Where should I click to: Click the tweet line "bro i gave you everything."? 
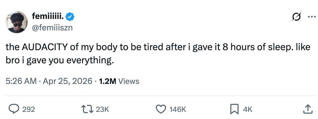(59, 60)
